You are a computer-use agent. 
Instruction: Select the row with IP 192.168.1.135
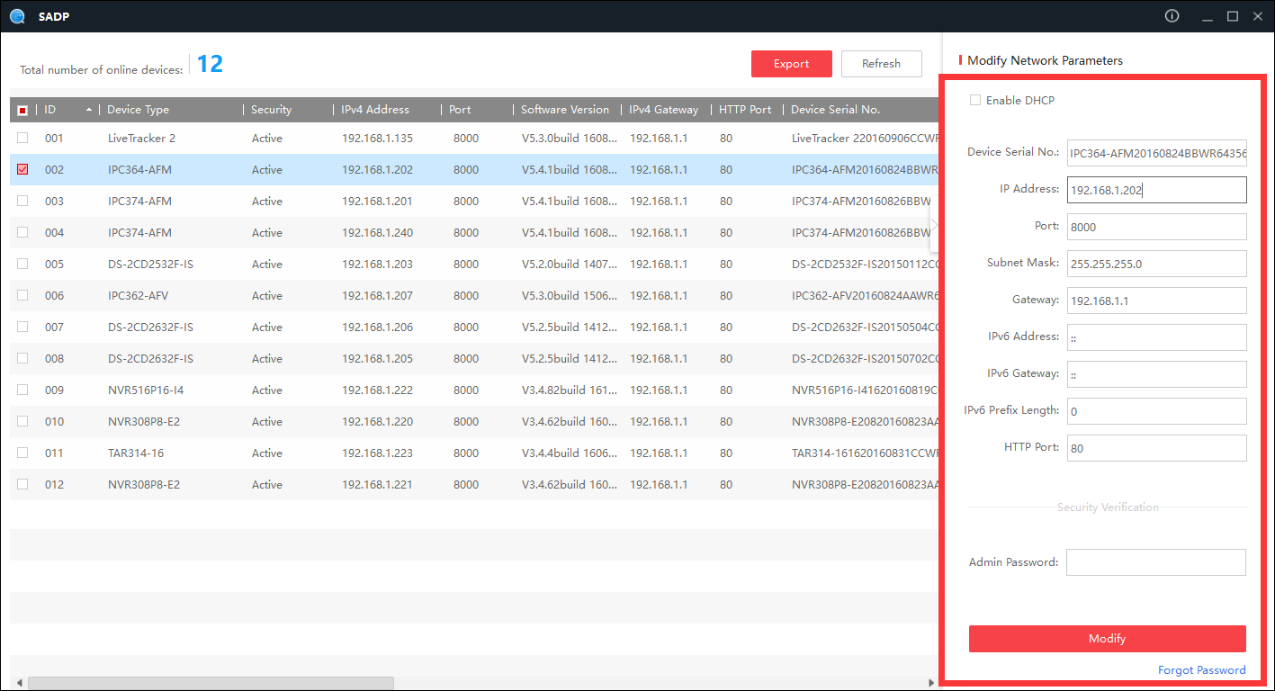(x=475, y=138)
